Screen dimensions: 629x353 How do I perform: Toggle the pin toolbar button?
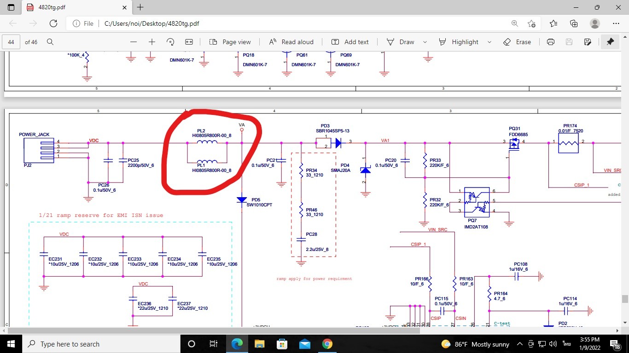611,42
